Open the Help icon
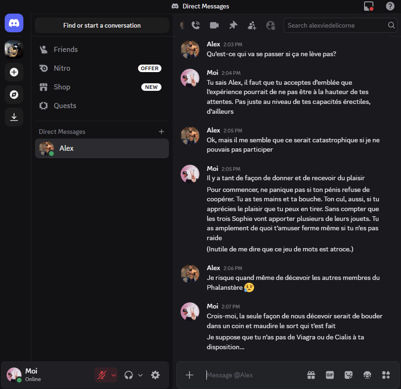 [x=390, y=6]
